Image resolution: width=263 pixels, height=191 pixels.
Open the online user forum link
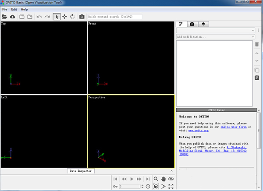pos(234,127)
